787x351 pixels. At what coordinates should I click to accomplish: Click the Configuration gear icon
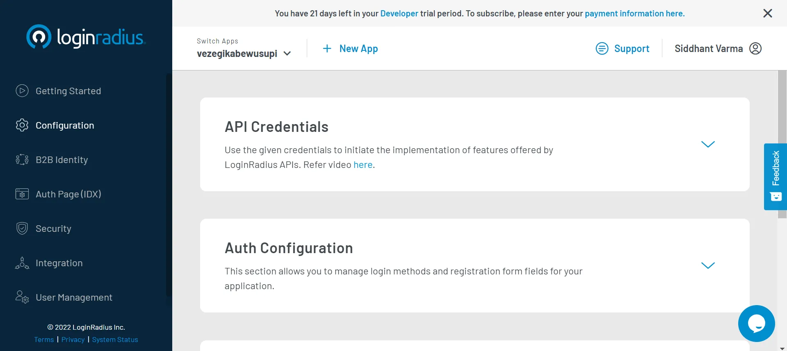[x=22, y=125]
